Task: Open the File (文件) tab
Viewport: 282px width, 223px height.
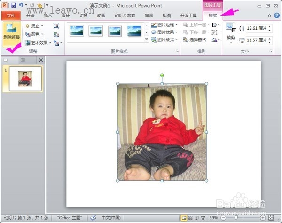Action: [x=11, y=16]
